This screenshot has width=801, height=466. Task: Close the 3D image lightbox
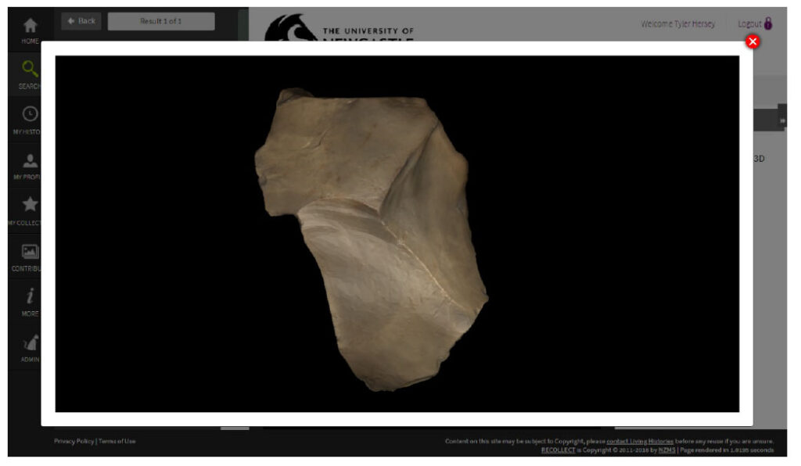point(753,41)
